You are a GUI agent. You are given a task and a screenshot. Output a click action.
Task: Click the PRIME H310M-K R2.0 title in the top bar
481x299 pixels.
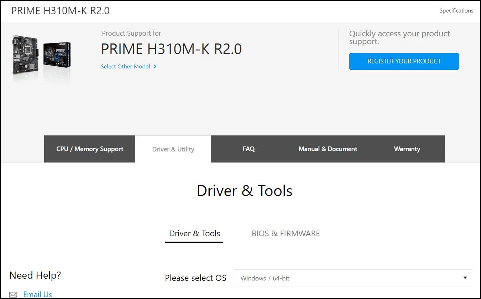(60, 11)
